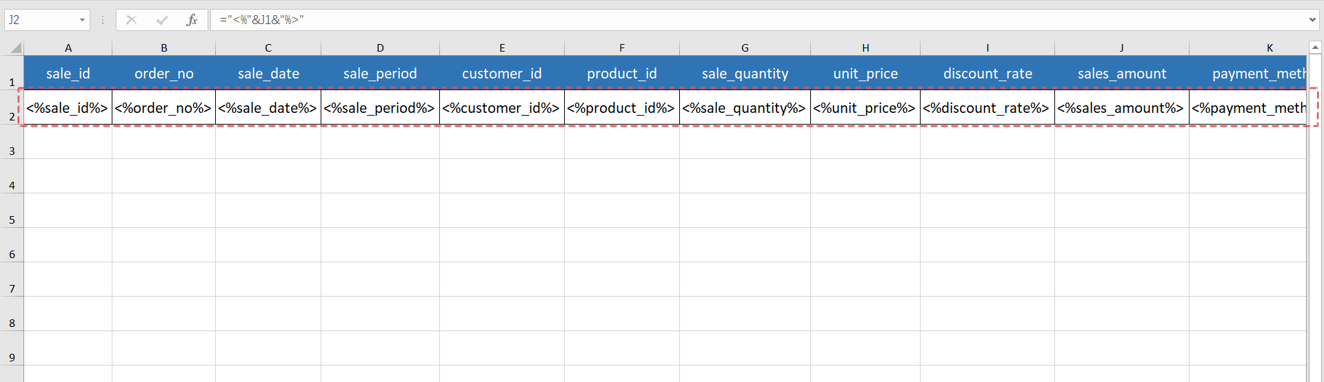Select cell containing <%unit_price%>
The height and width of the screenshot is (382, 1324).
[865, 107]
